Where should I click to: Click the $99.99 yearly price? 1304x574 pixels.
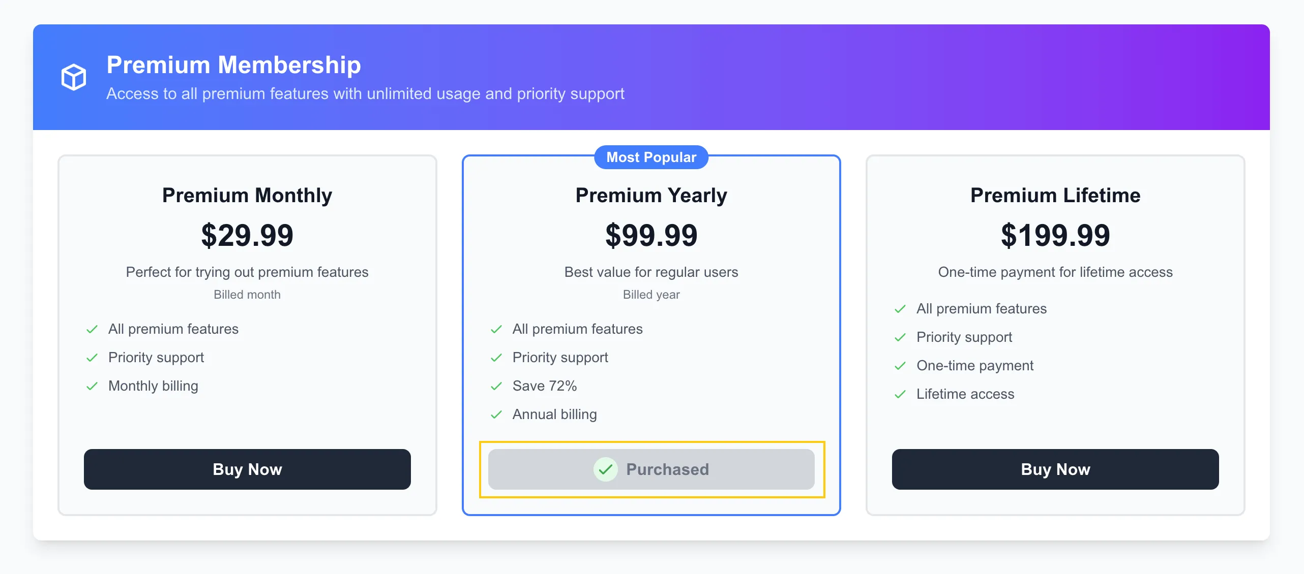click(651, 235)
